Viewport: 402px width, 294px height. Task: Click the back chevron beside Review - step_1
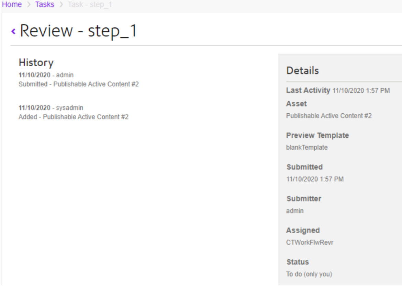pyautogui.click(x=13, y=32)
